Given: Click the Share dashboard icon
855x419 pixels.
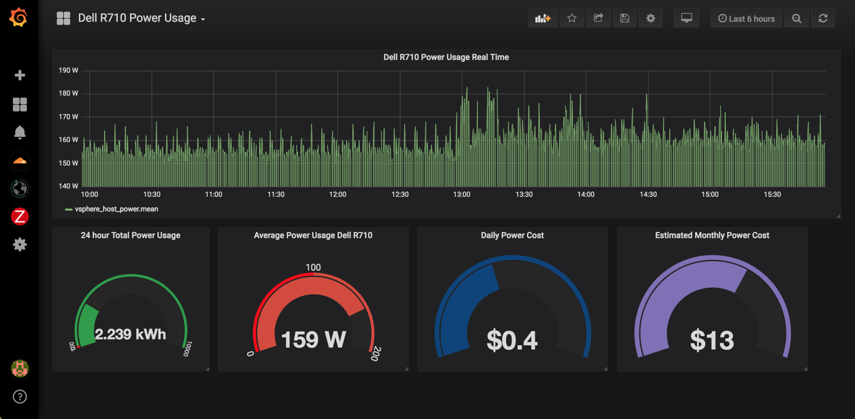Looking at the screenshot, I should pyautogui.click(x=598, y=18).
